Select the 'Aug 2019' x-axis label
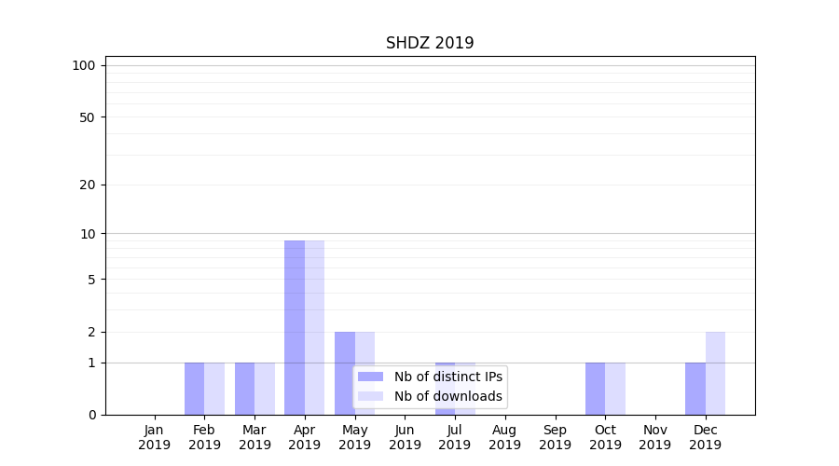This screenshot has height=466, width=839. pos(505,437)
